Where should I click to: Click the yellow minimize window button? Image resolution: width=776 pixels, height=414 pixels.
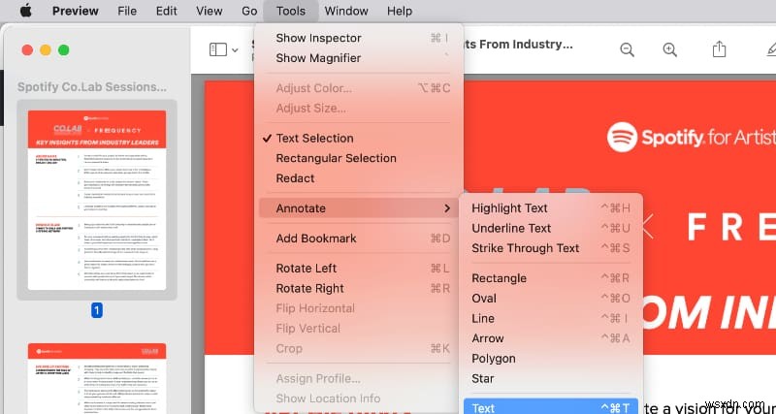[46, 50]
